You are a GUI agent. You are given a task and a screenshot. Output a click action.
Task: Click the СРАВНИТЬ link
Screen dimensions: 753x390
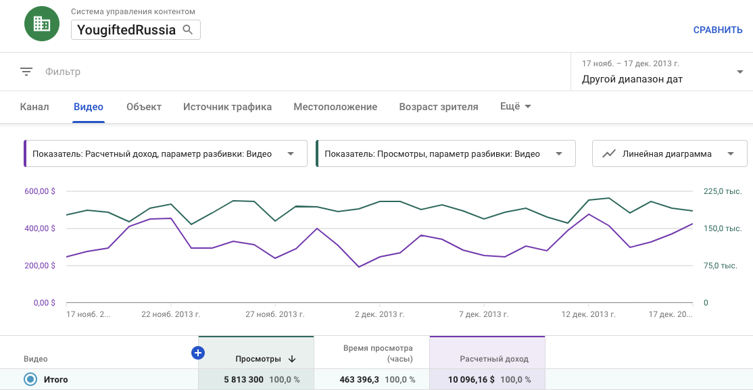click(x=717, y=30)
